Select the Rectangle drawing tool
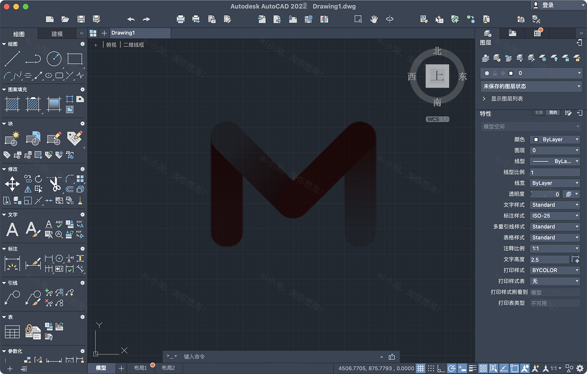Viewport: 587px width, 374px height. pos(75,58)
